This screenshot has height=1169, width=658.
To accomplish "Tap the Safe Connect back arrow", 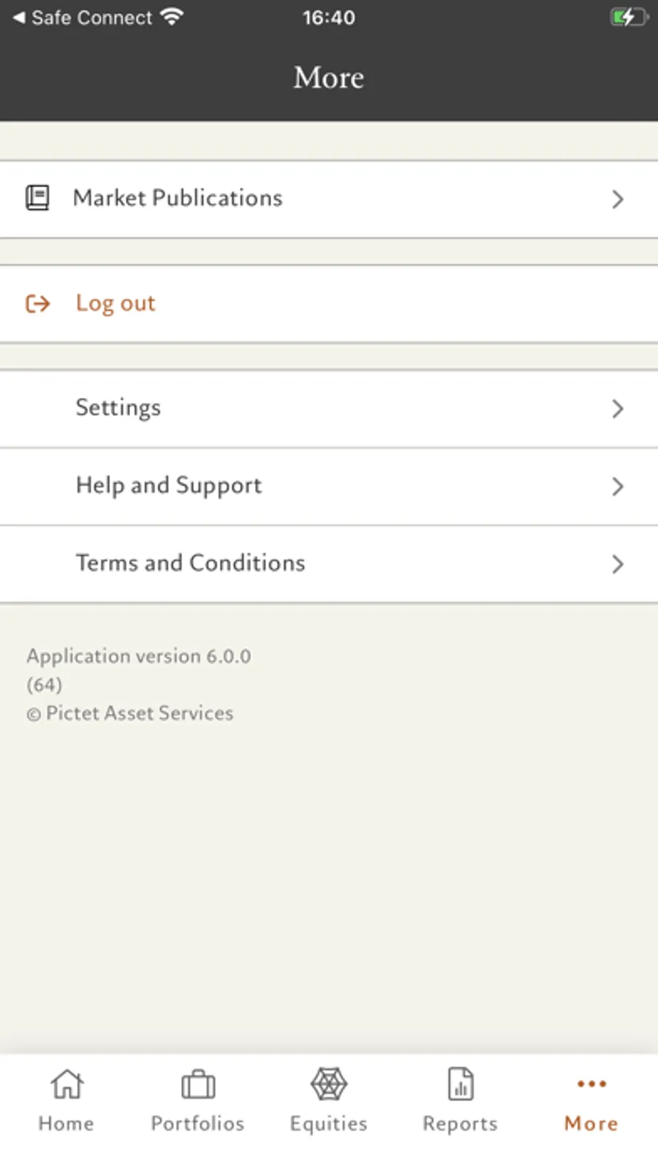I will (19, 18).
